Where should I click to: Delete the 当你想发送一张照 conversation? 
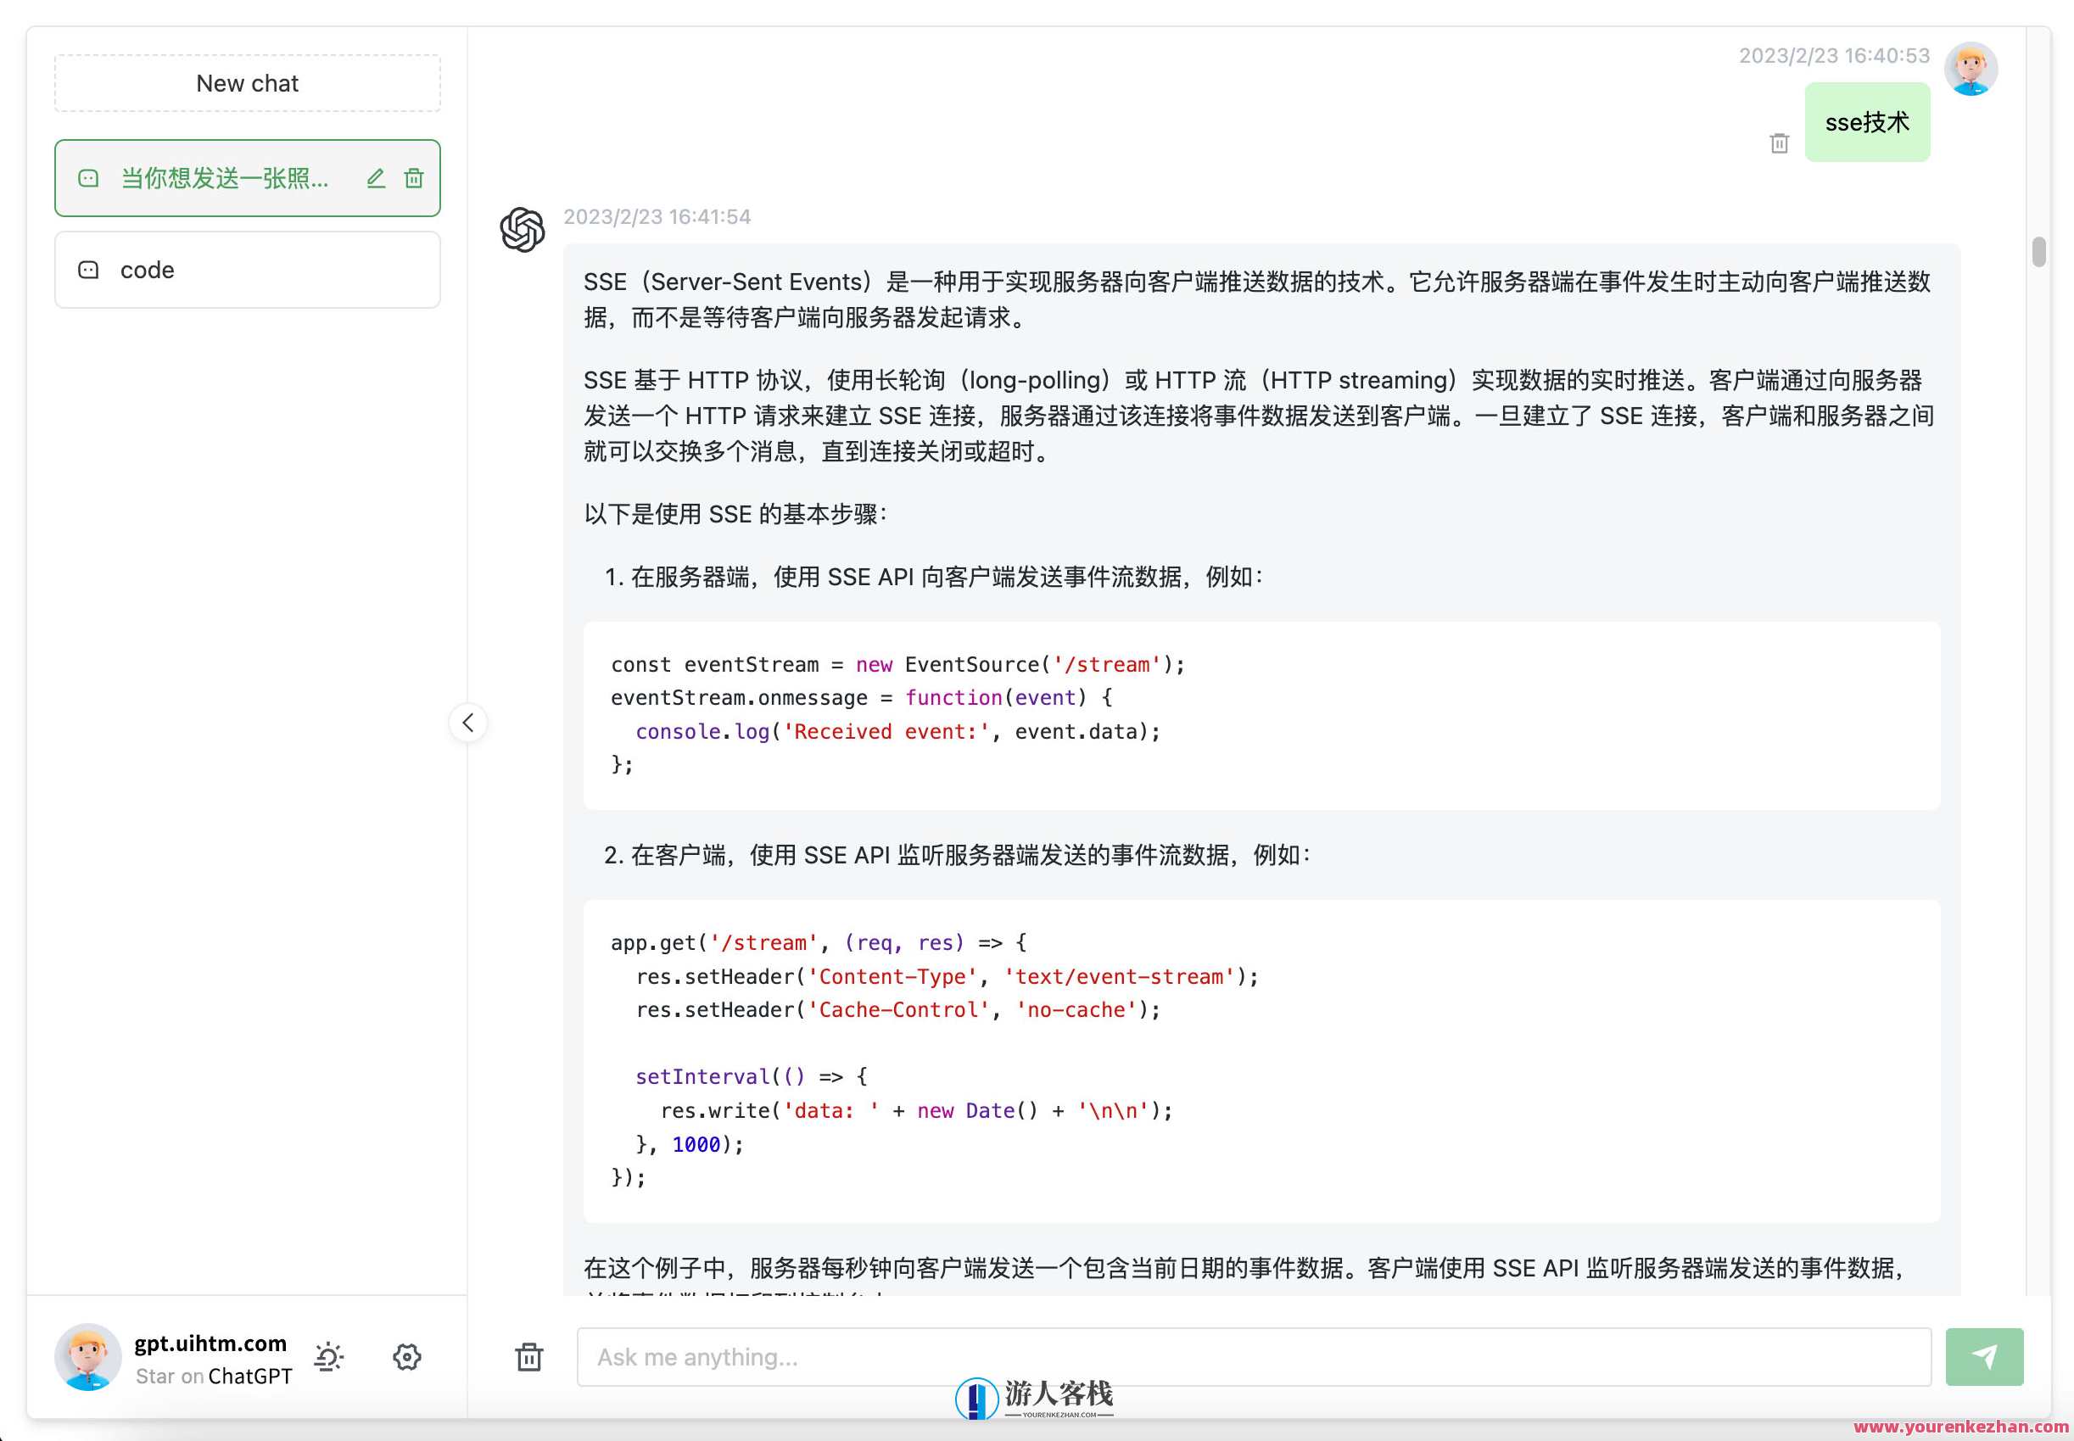(x=414, y=179)
